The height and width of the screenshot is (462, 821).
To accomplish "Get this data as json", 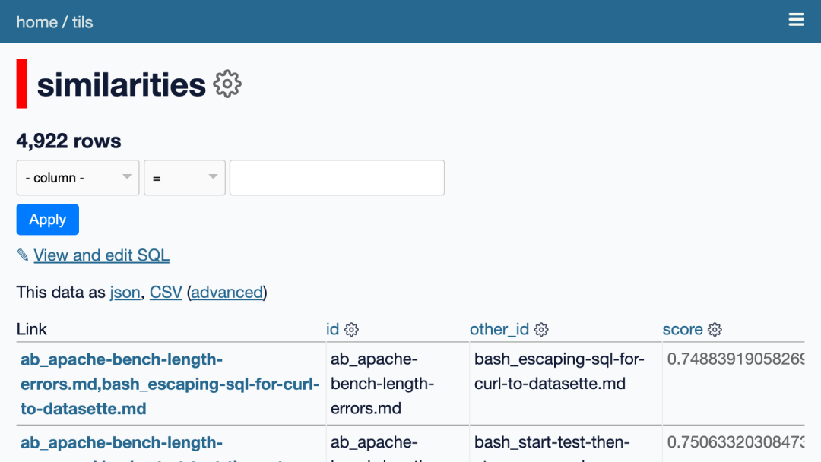I will pyautogui.click(x=125, y=293).
